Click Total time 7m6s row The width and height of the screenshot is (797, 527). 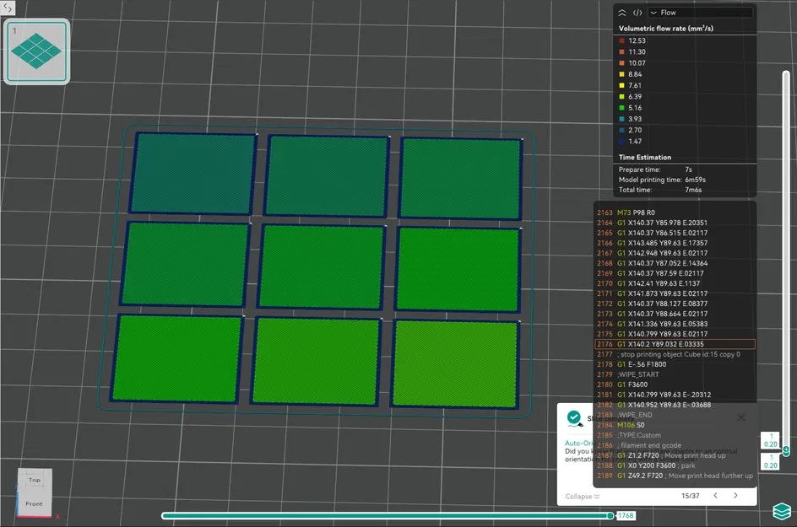[x=659, y=190]
